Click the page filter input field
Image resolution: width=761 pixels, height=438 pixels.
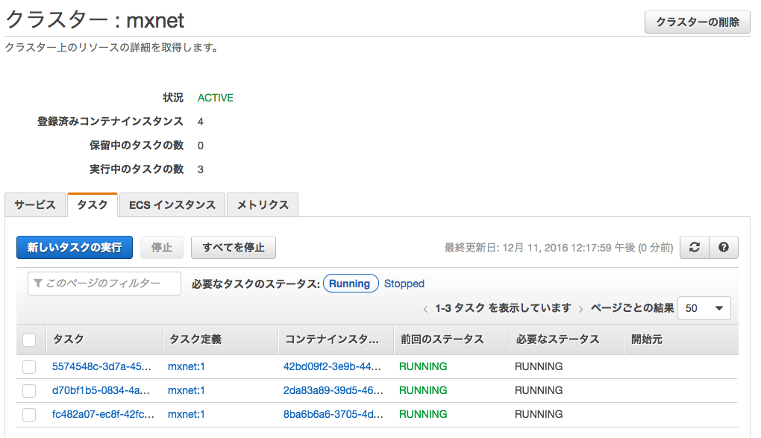pos(104,284)
